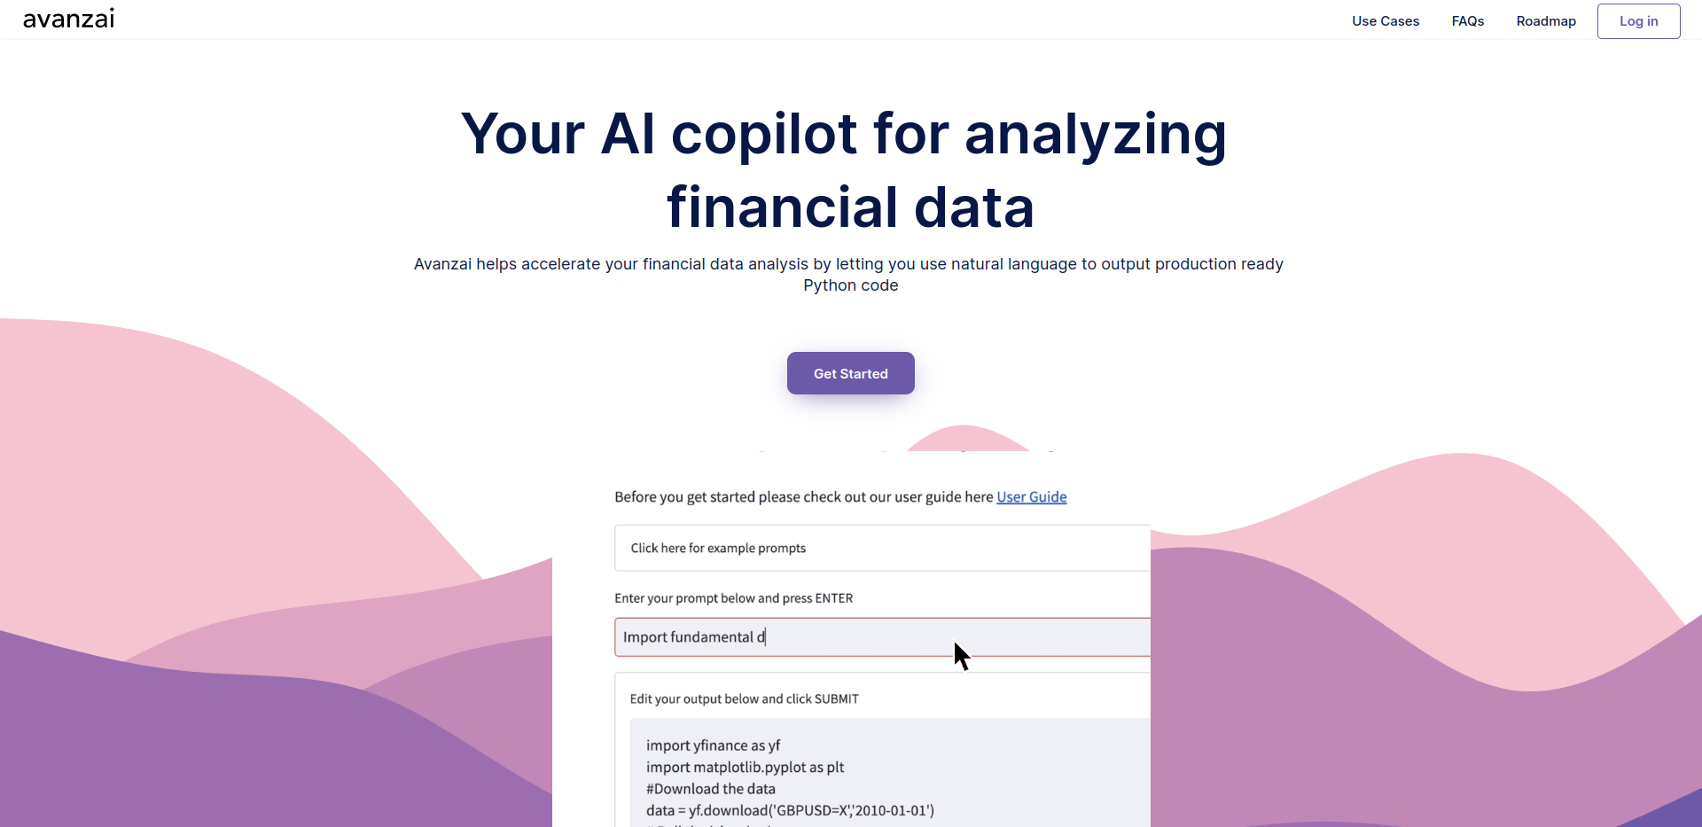Expand the 'Click here for example prompts' box
Viewport: 1702px width, 827px height.
pos(882,548)
